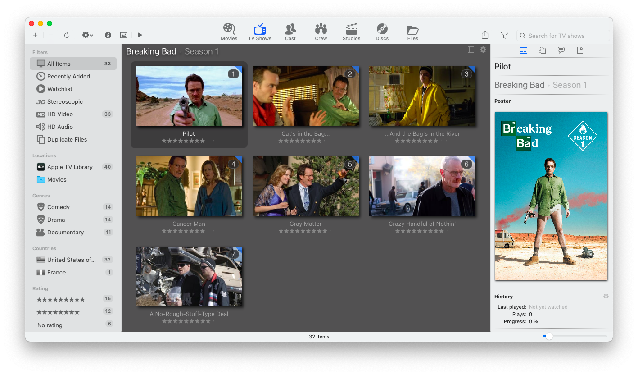The image size is (638, 375).
Task: Select the Gray Matter episode thumbnail
Action: pyautogui.click(x=306, y=187)
